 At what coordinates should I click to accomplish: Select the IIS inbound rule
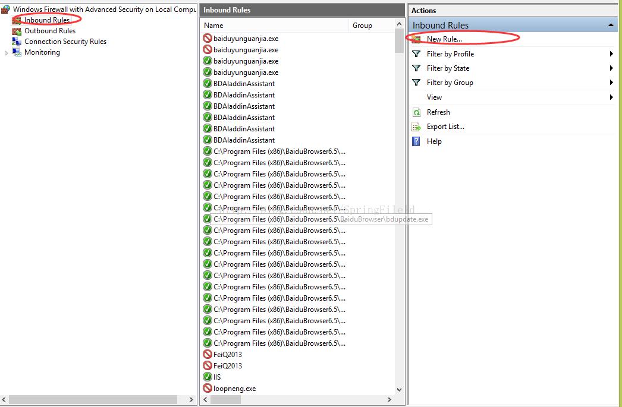coord(217,377)
